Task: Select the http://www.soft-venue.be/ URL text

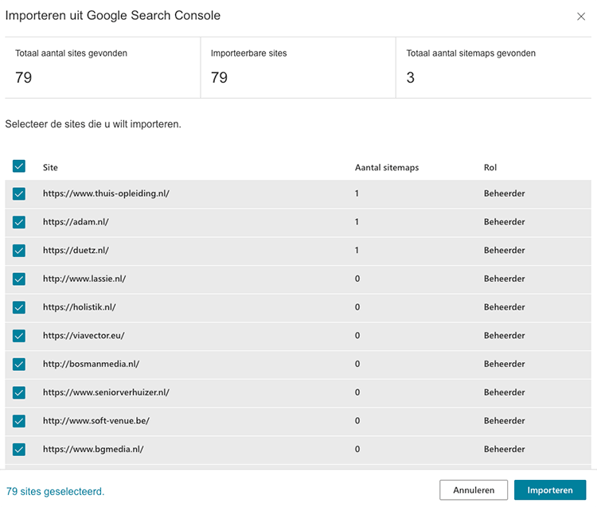Action: (x=96, y=420)
